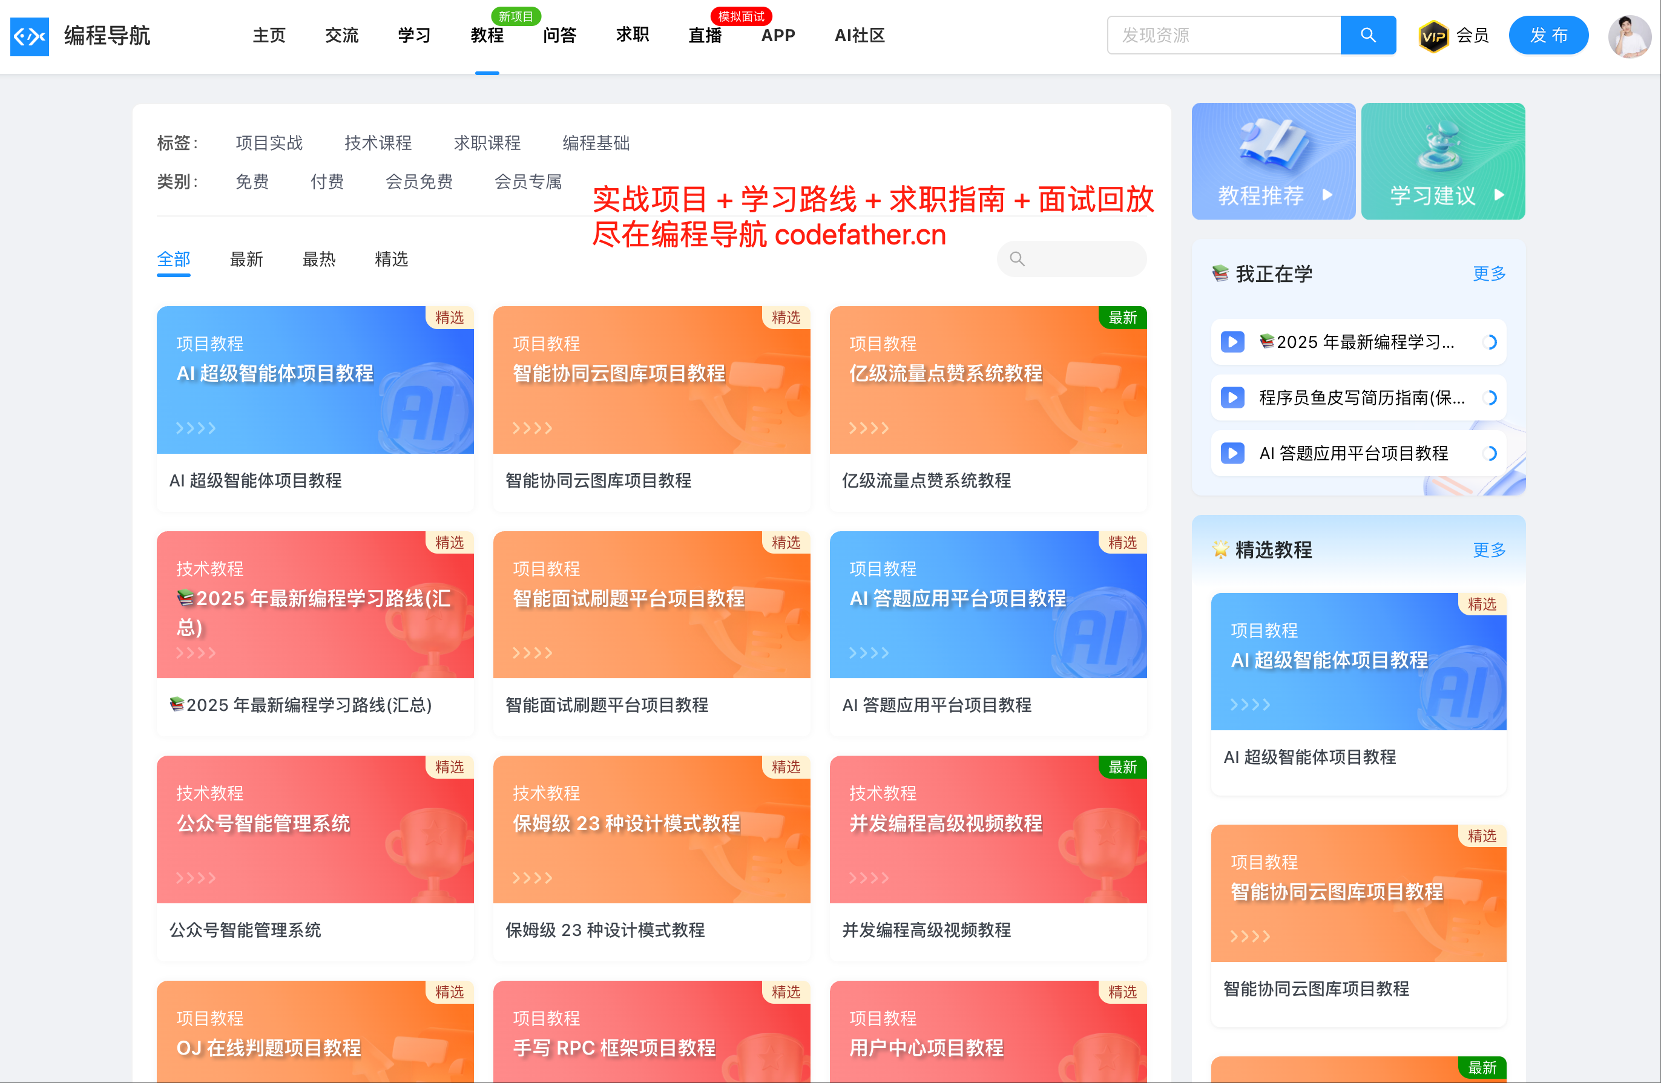The height and width of the screenshot is (1083, 1661).
Task: Select the 免费 category filter
Action: (252, 182)
